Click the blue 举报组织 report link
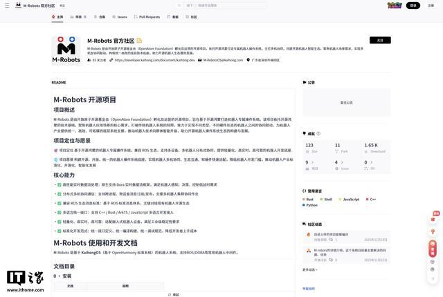This screenshot has width=443, height=297. point(309,289)
